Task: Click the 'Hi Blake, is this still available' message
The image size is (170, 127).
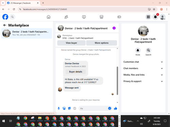Action: tap(83, 81)
